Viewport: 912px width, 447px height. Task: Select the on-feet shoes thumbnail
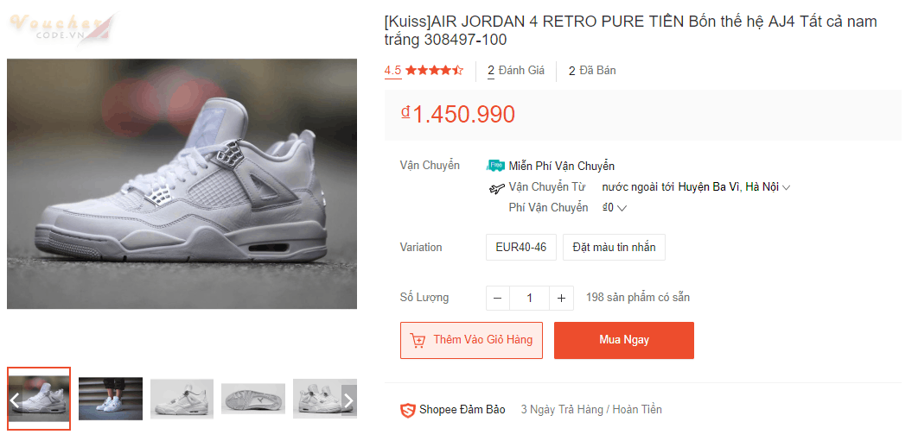(111, 399)
